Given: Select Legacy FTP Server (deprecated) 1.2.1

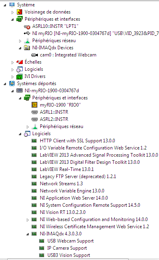Looking at the screenshot, I should pyautogui.click(x=78, y=177).
